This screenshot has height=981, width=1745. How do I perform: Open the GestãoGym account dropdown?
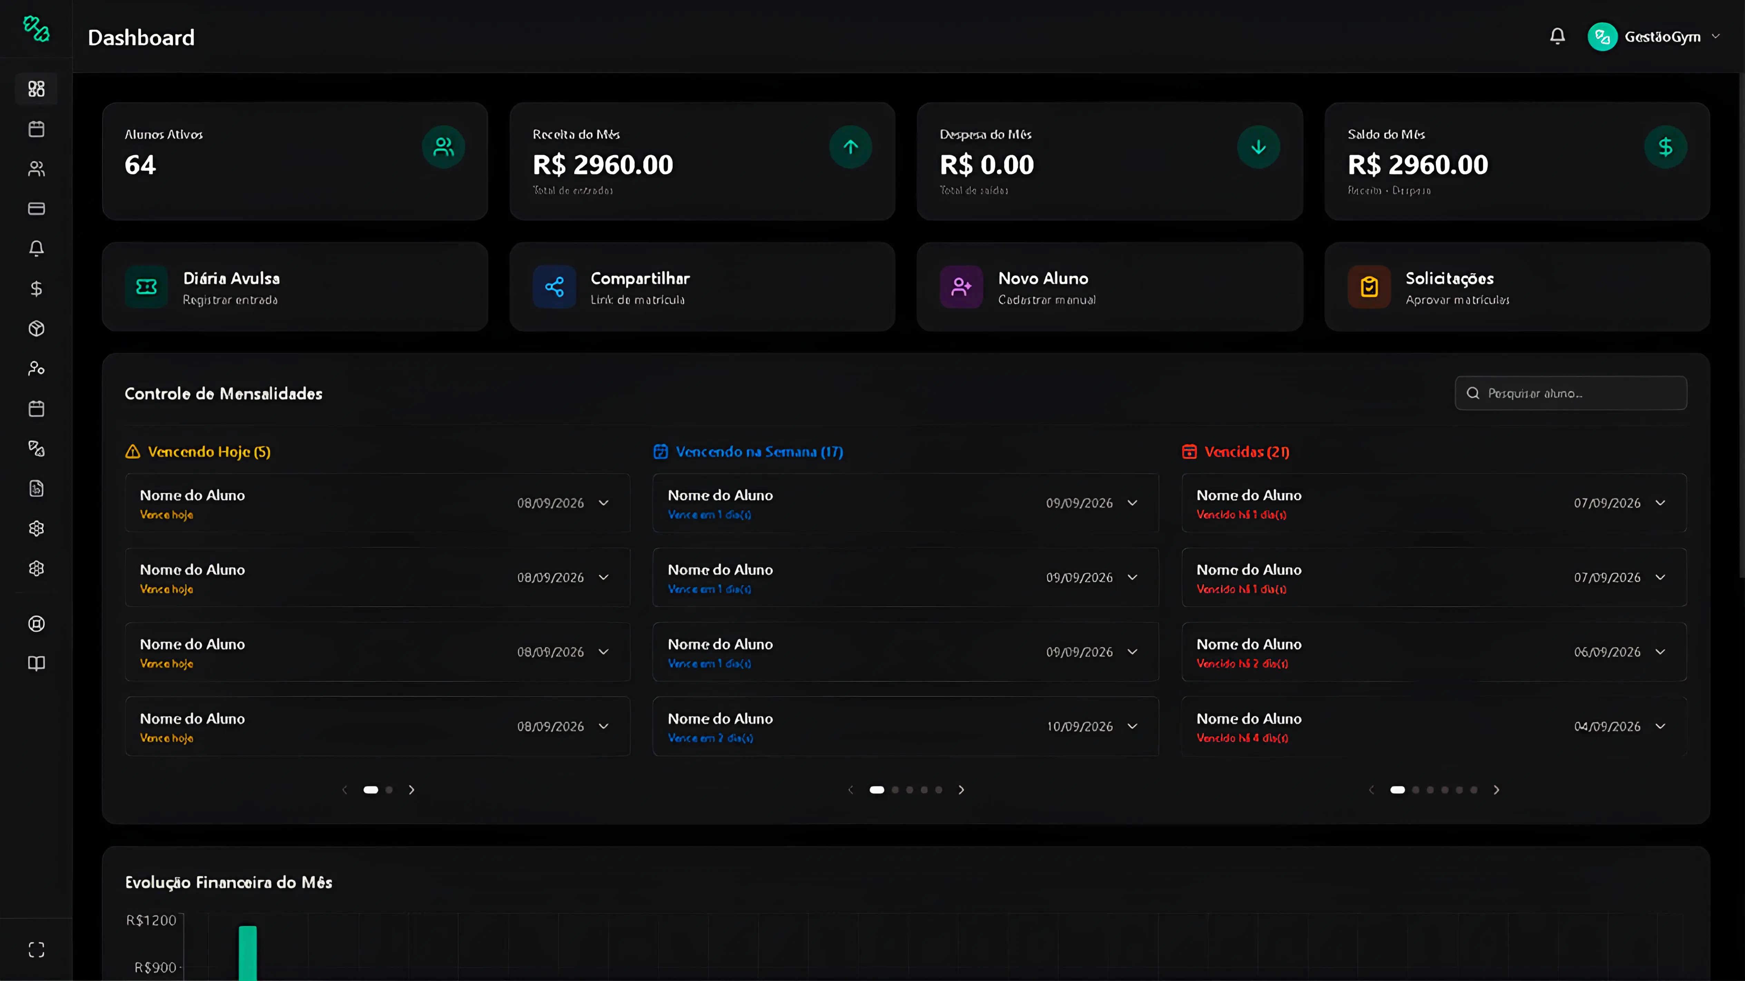(1654, 37)
